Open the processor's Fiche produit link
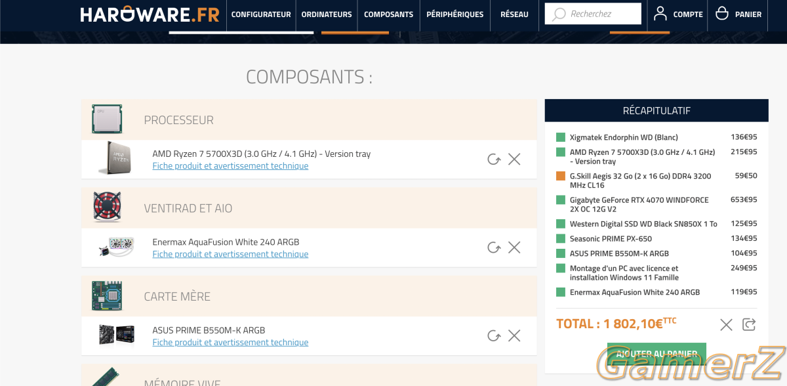The image size is (787, 386). pos(230,166)
